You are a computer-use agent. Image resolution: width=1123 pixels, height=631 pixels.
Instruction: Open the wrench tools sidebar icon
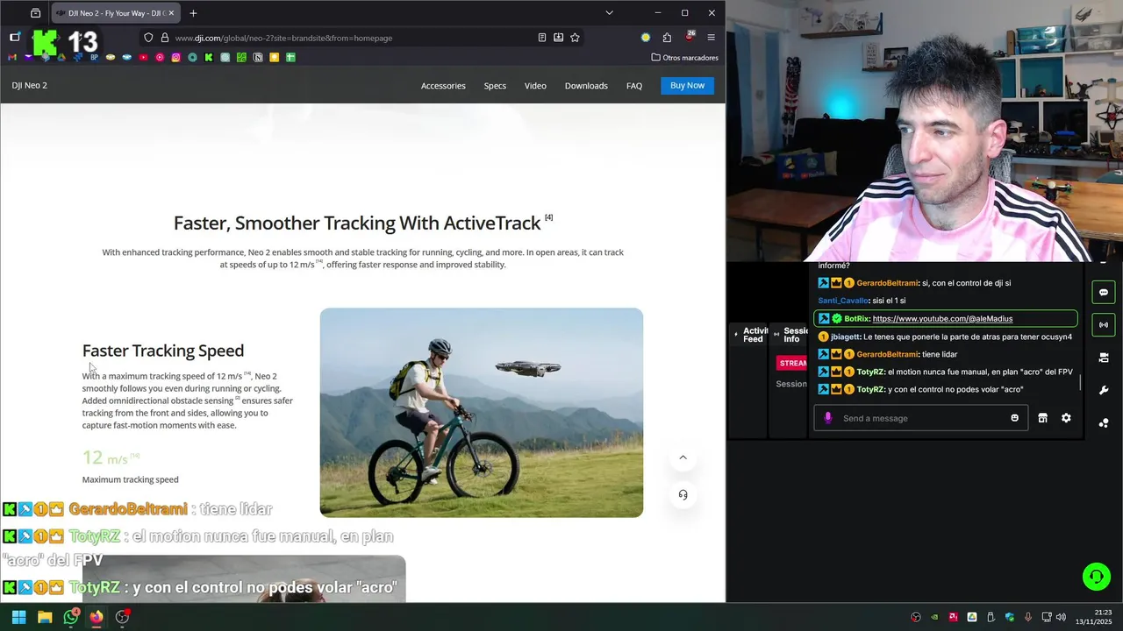tap(1104, 390)
